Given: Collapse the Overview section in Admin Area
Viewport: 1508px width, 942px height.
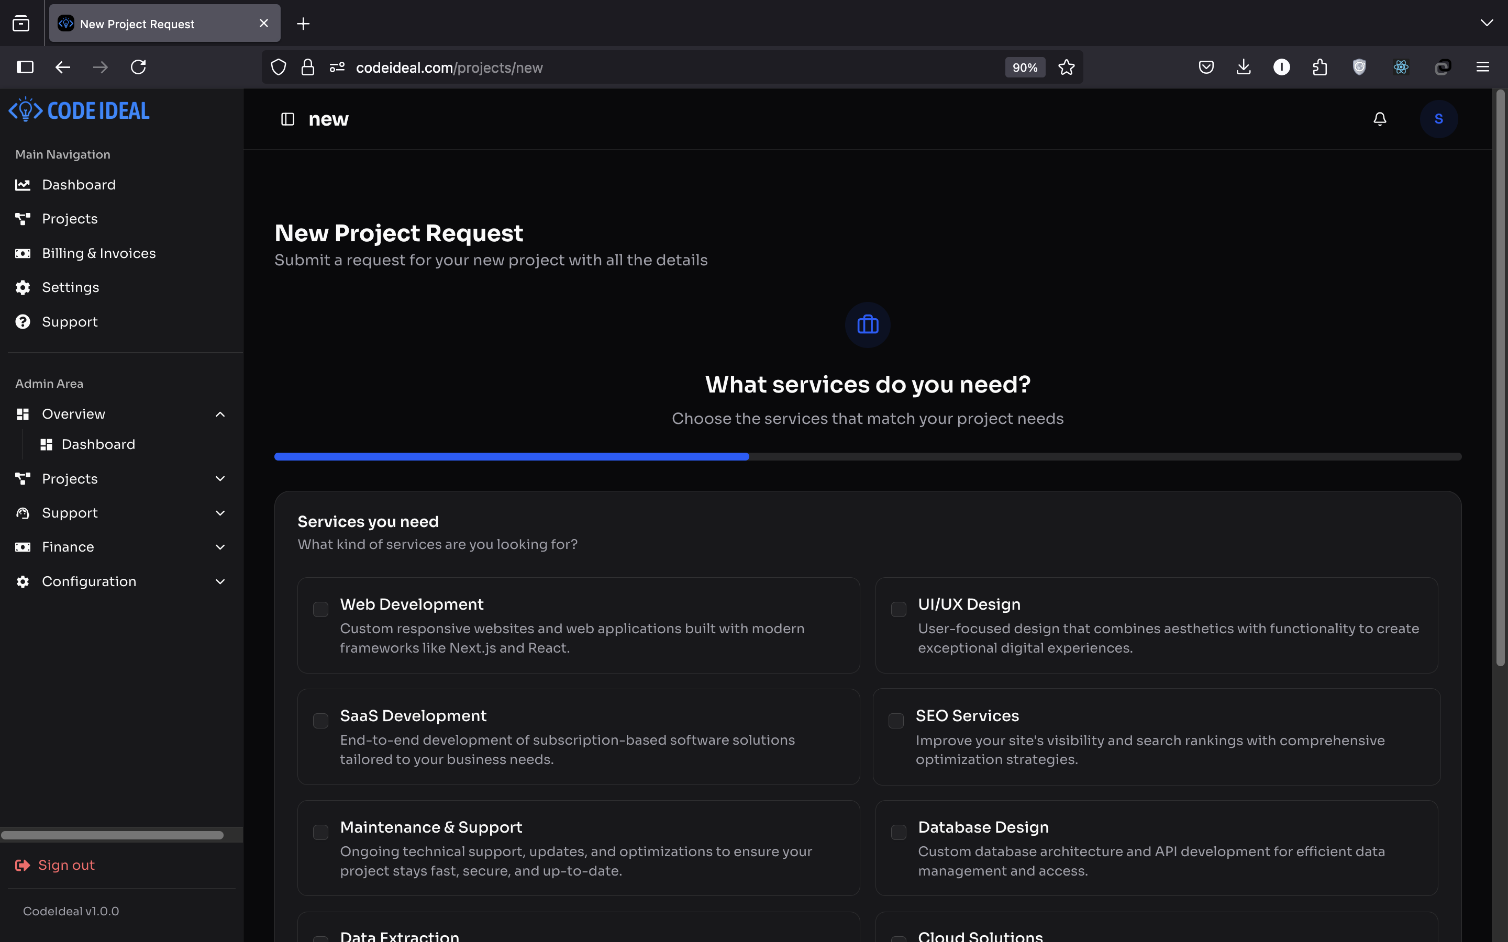Looking at the screenshot, I should [220, 414].
